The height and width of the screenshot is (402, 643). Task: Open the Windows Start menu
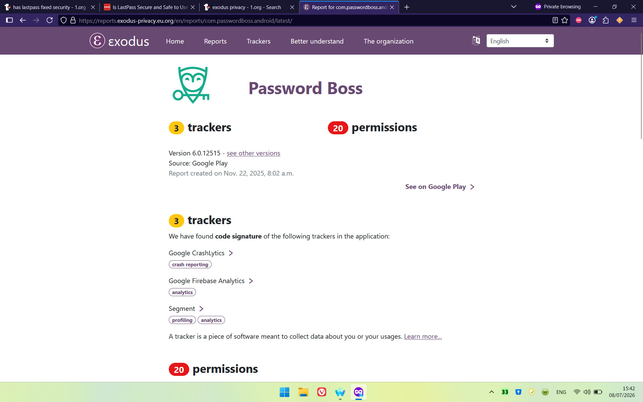(x=284, y=392)
